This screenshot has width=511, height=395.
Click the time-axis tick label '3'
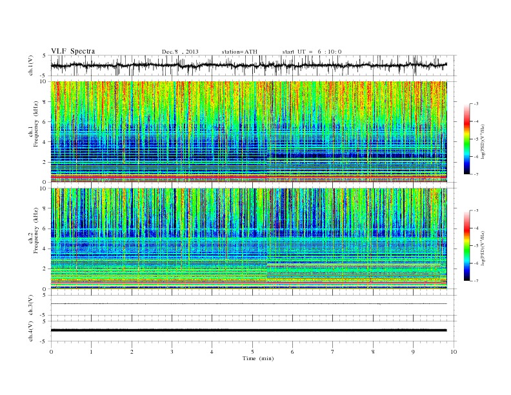coord(172,352)
